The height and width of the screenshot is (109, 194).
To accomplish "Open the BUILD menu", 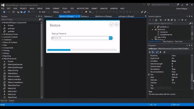I will (x=32, y=8).
